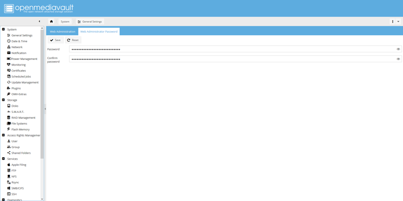Click the sidebar scroll down arrow
The image size is (403, 201).
[x=42, y=199]
